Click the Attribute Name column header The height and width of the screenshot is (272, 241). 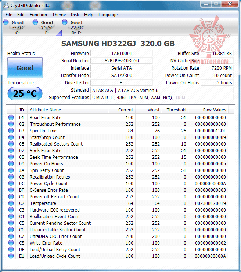[68, 110]
